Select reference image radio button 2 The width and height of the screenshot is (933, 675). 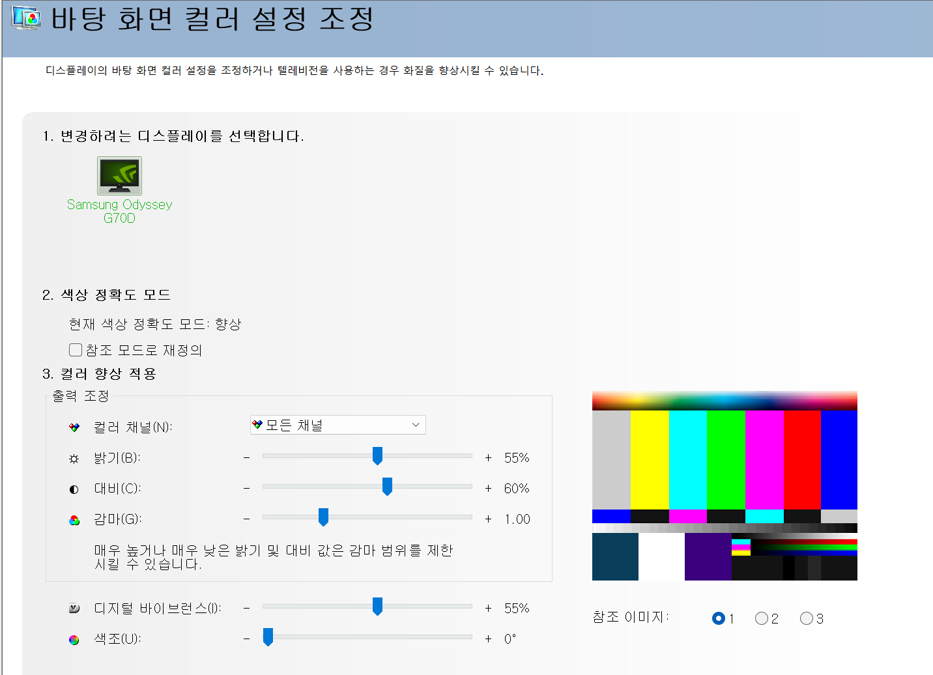761,618
